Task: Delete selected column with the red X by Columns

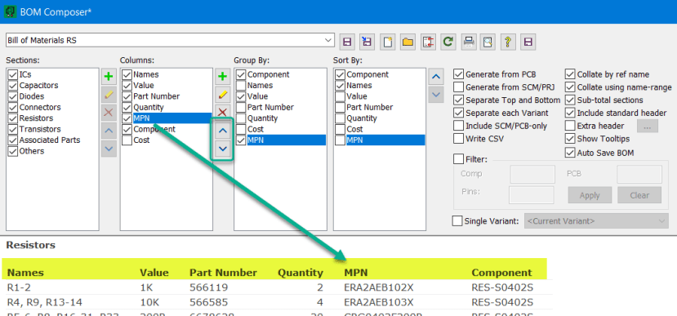Action: click(223, 112)
